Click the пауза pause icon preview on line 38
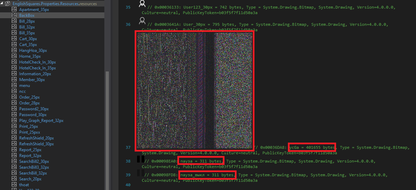The image size is (416, 190). point(141,159)
